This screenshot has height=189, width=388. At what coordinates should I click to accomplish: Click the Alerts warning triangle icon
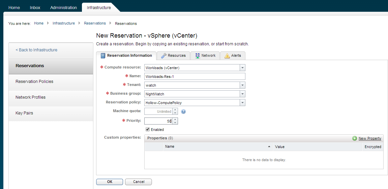pyautogui.click(x=227, y=56)
